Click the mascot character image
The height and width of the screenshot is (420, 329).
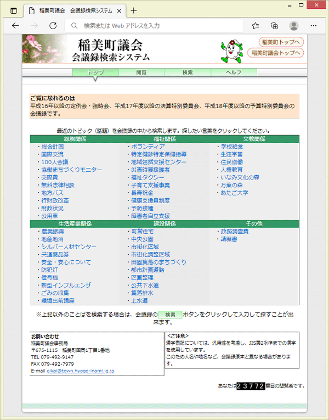click(232, 51)
